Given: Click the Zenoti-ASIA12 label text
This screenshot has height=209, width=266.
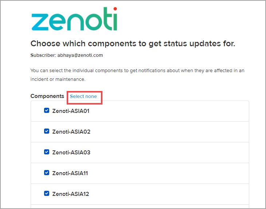Looking at the screenshot, I should click(71, 194).
